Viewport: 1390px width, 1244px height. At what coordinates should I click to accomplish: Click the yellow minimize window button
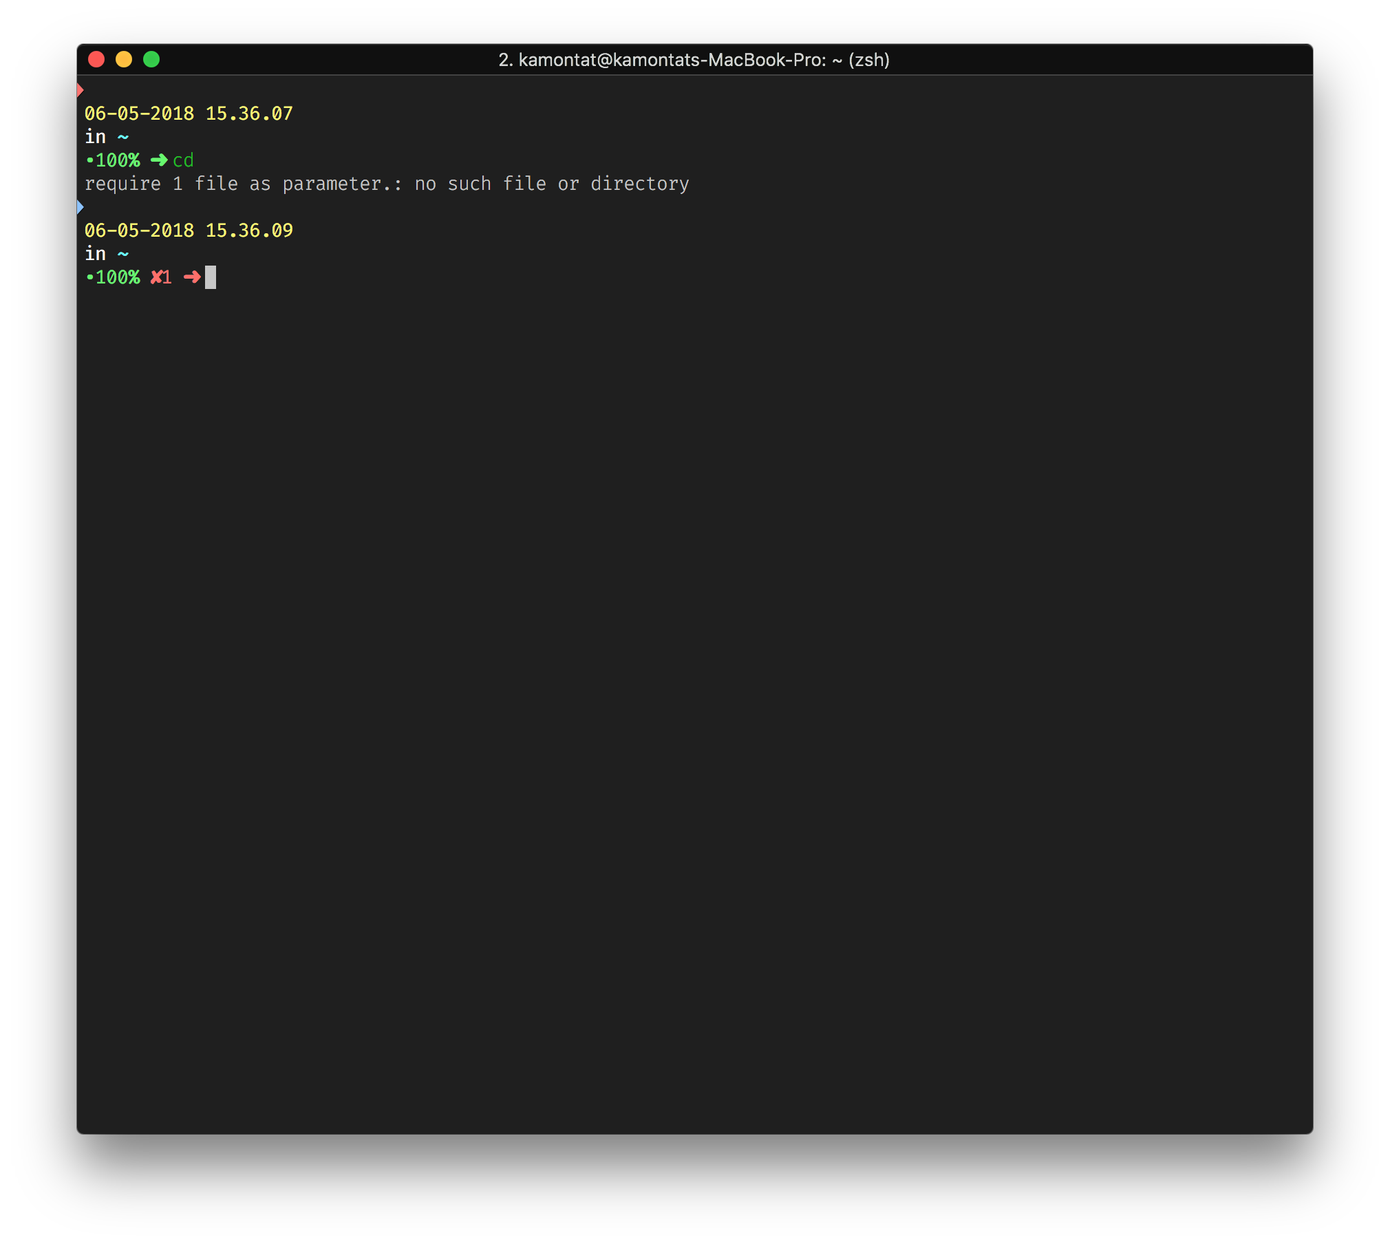coord(124,60)
